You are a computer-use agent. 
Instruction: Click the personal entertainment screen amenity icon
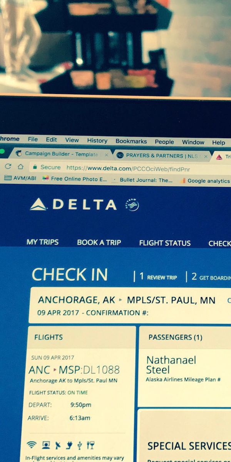click(x=46, y=445)
